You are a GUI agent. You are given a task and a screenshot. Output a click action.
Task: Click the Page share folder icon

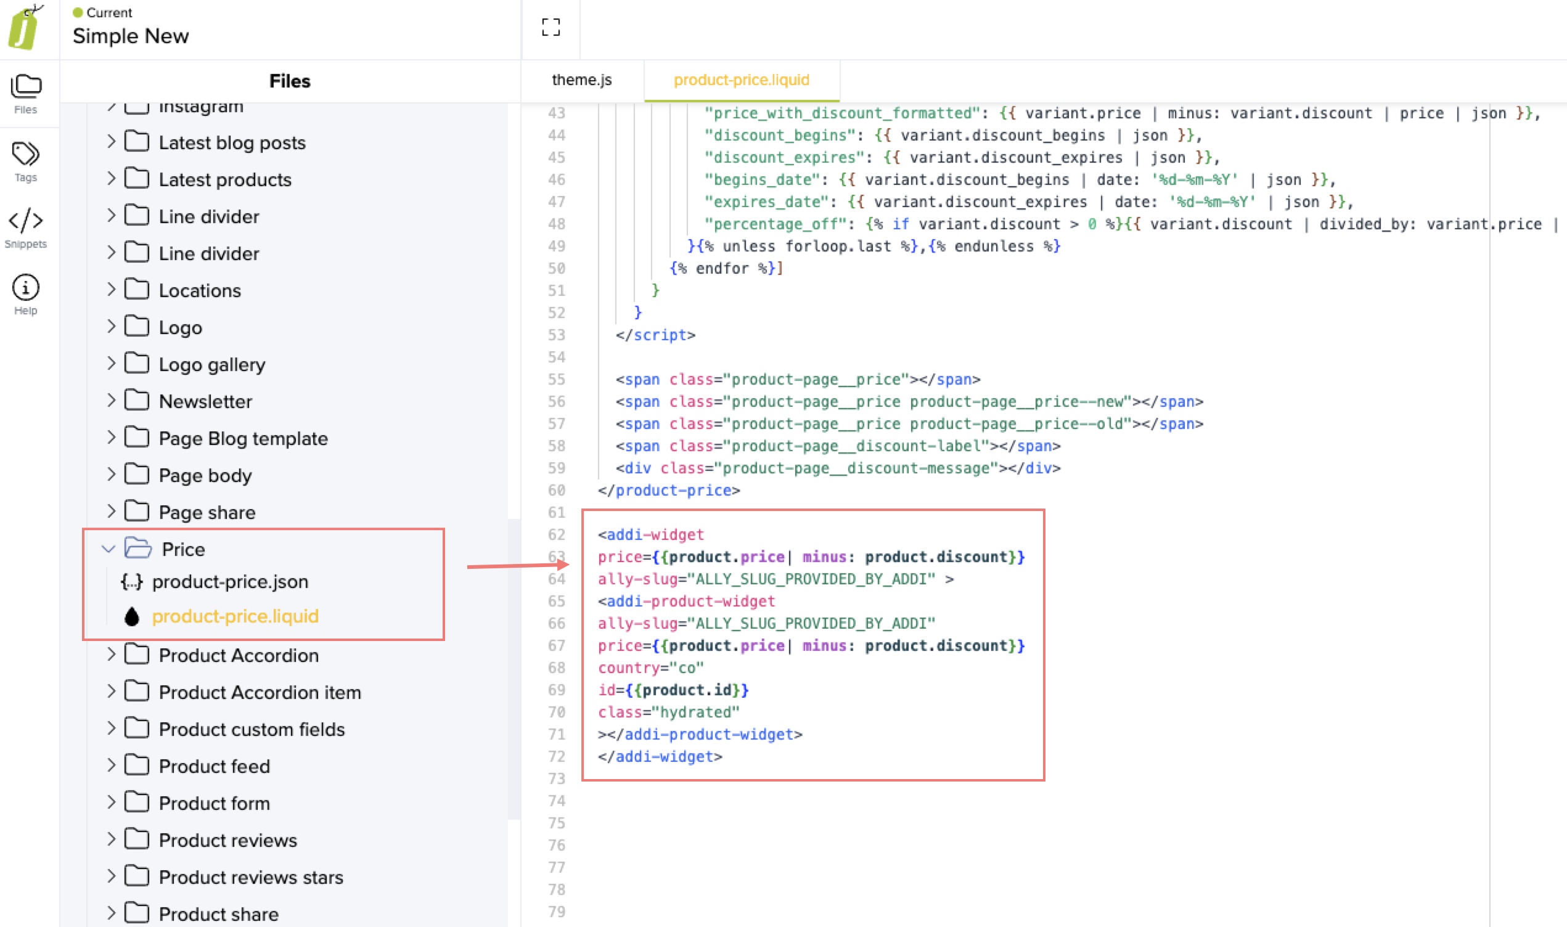(136, 512)
